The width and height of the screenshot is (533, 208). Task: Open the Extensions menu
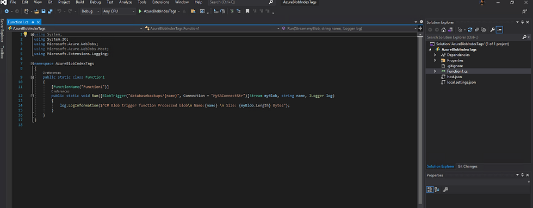pyautogui.click(x=161, y=2)
